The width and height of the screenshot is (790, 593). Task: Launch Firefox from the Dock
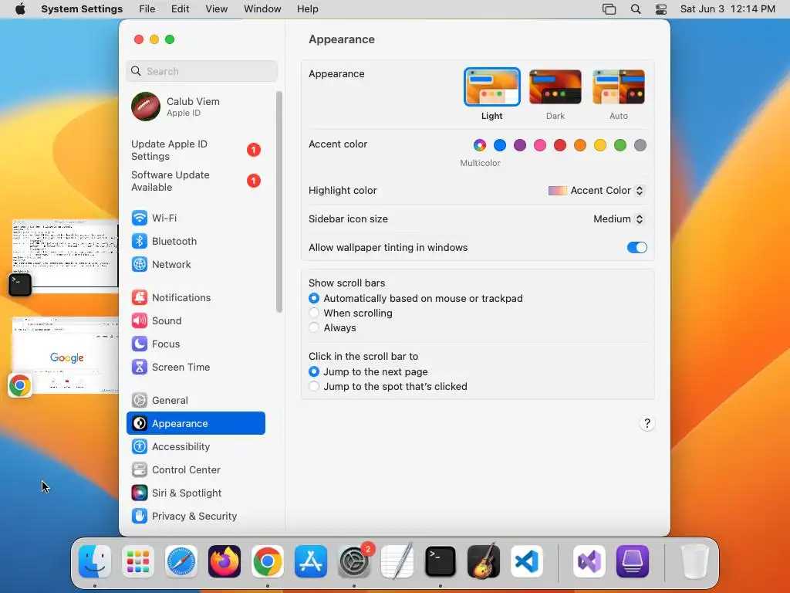[225, 561]
